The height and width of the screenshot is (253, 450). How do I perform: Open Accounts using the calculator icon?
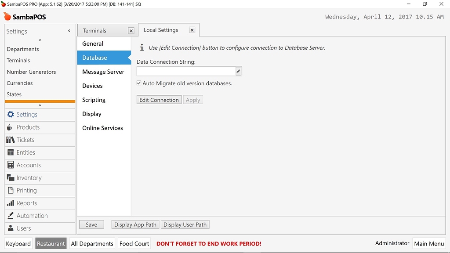click(x=10, y=165)
